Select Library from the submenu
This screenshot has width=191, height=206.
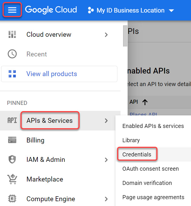[x=131, y=140]
